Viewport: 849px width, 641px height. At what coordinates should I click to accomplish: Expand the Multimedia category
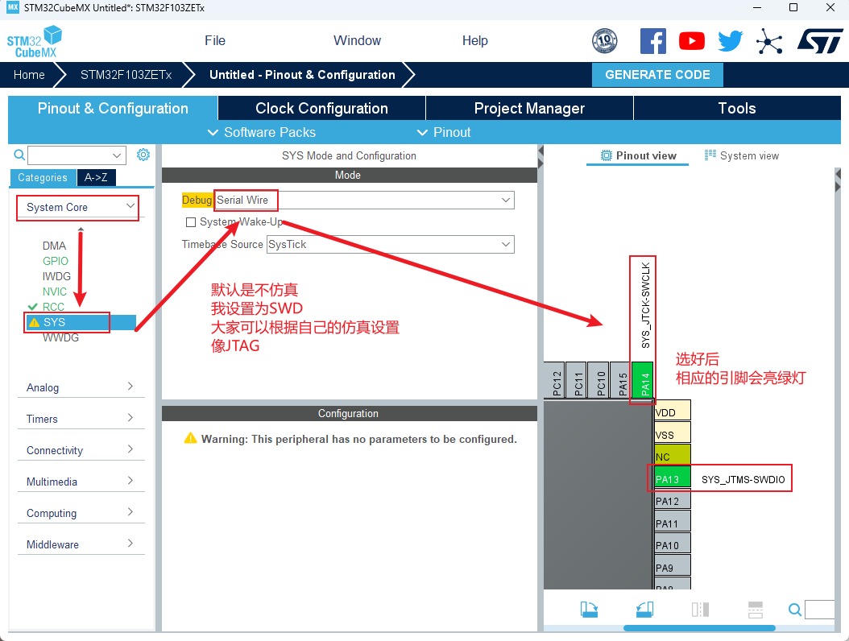click(x=80, y=482)
